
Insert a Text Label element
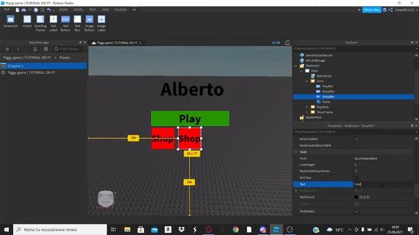coord(54,23)
